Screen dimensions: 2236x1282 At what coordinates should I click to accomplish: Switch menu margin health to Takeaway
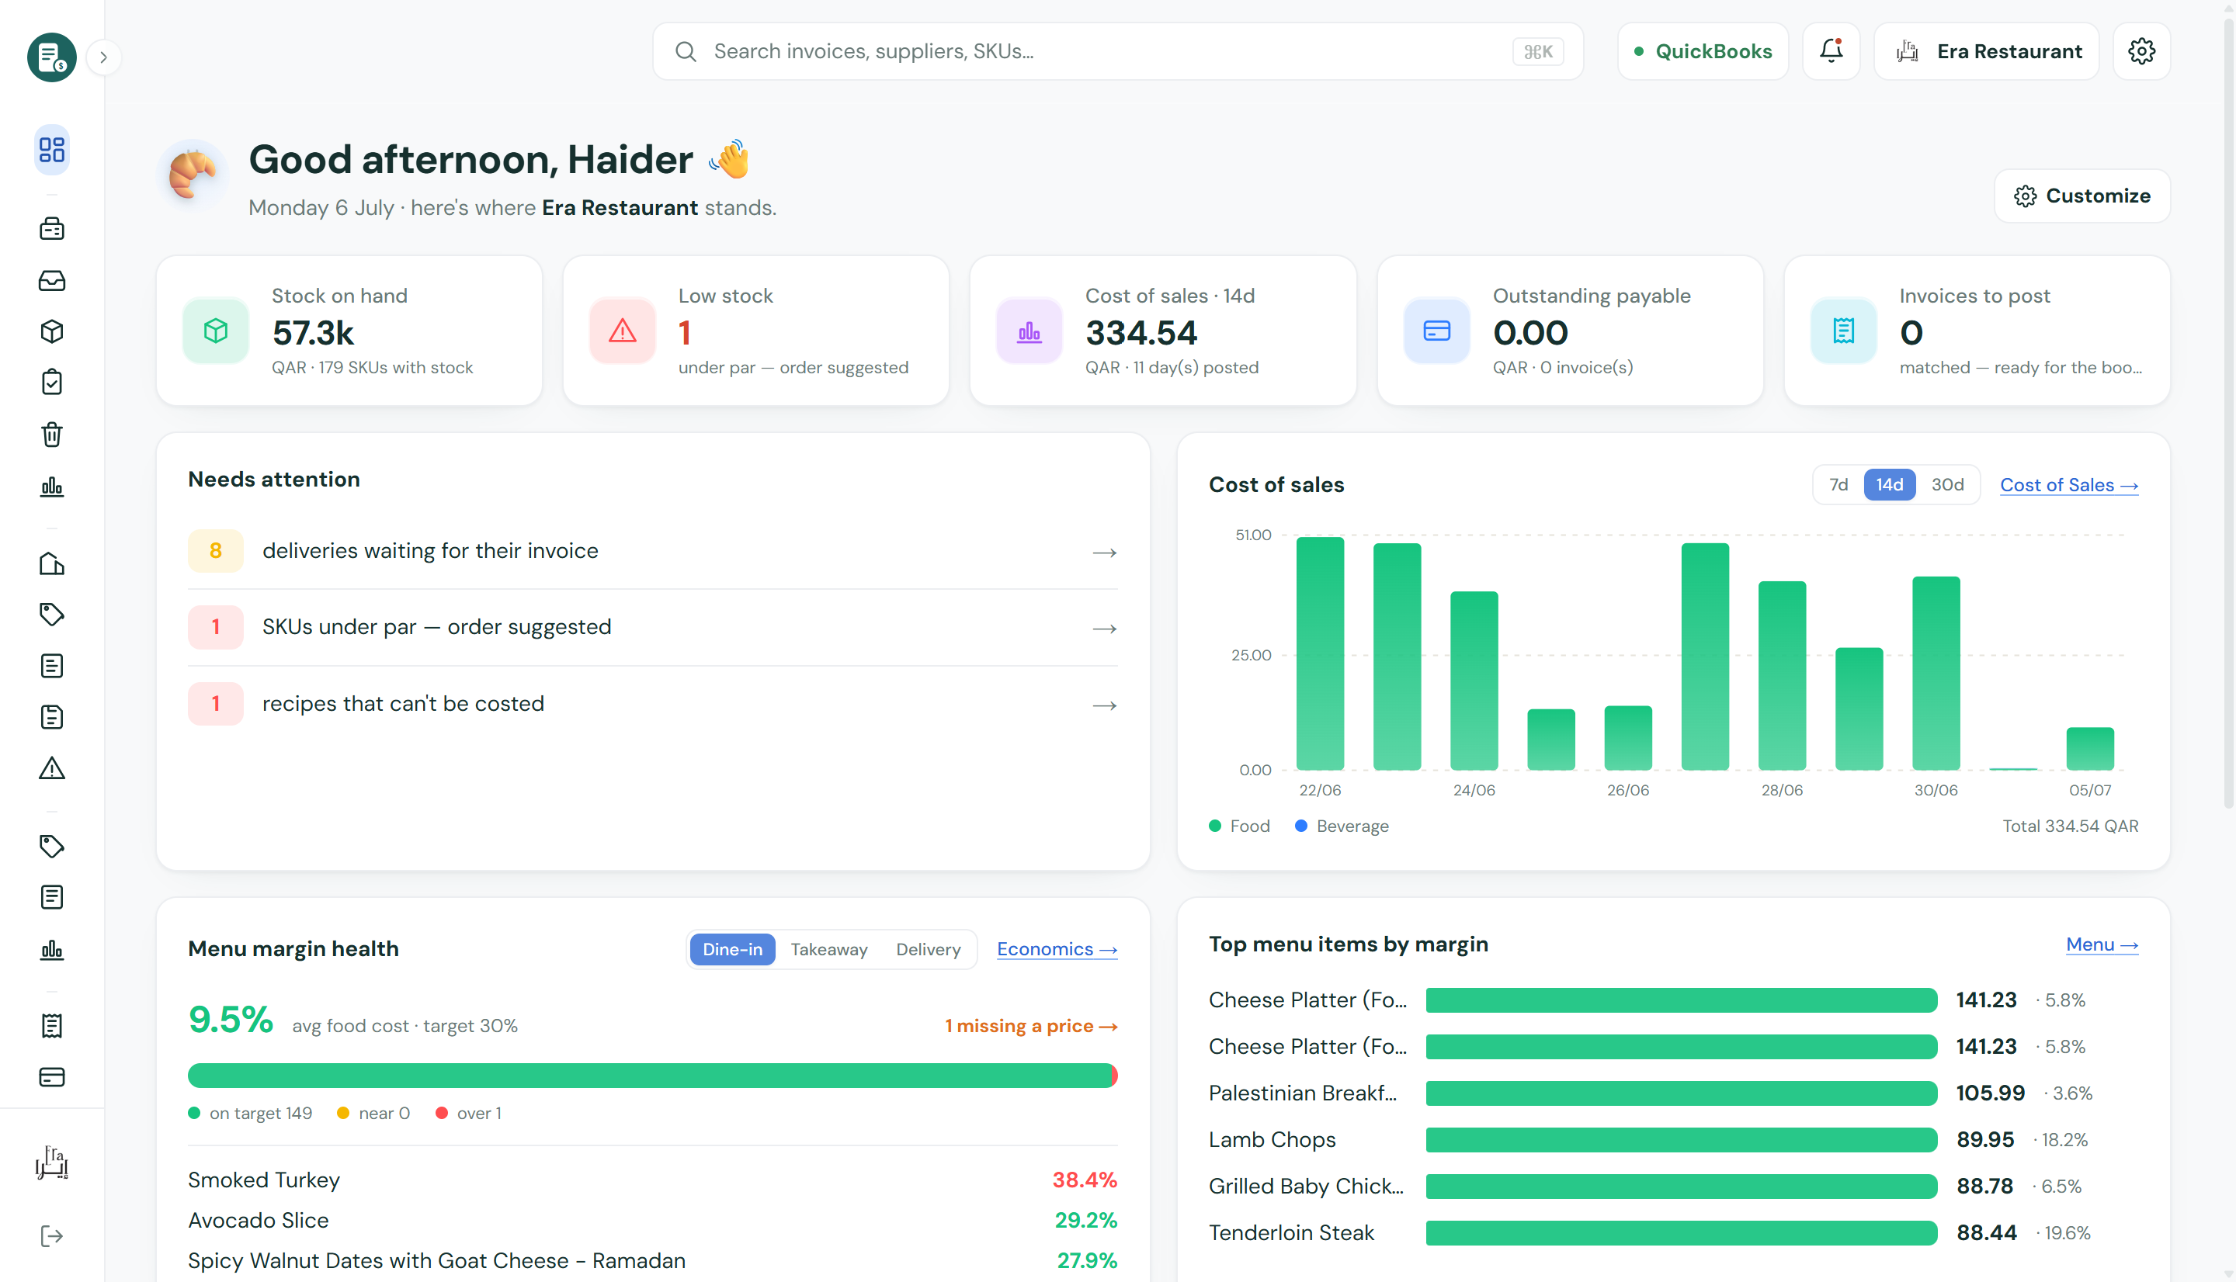tap(828, 949)
